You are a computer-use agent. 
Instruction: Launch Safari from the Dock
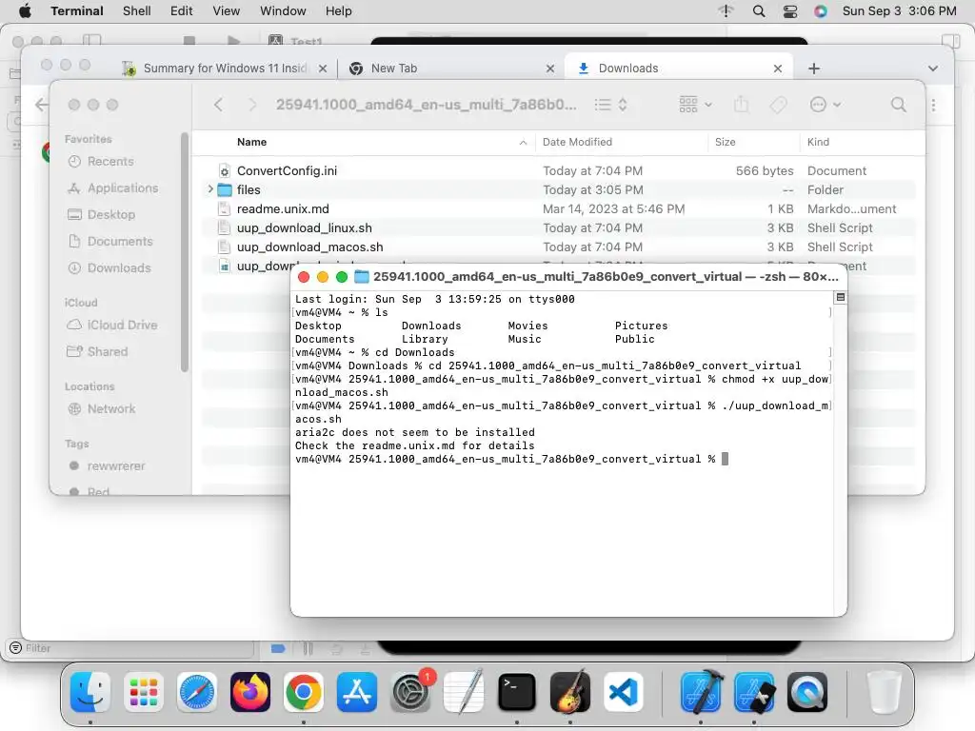pos(197,693)
